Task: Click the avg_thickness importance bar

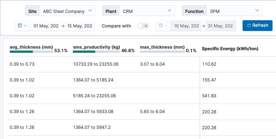Action: tap(32, 52)
